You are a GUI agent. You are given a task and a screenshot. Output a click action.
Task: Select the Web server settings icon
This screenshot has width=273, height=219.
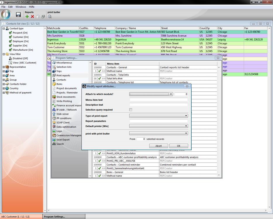[54, 114]
